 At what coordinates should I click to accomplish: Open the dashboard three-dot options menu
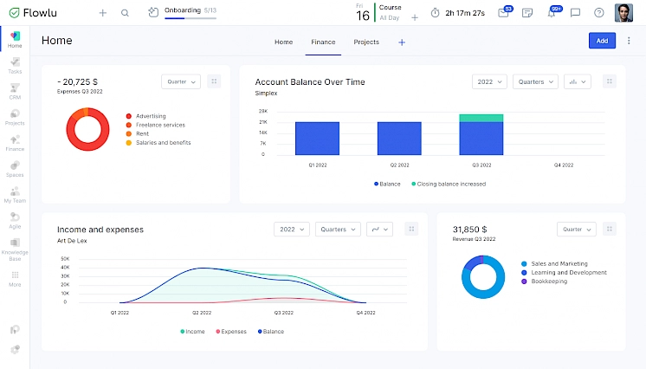pos(629,41)
